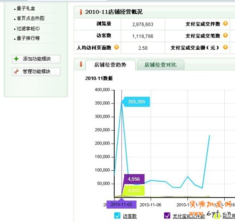Click the 添加功能模块 button
The width and height of the screenshot is (235, 222).
36,59
